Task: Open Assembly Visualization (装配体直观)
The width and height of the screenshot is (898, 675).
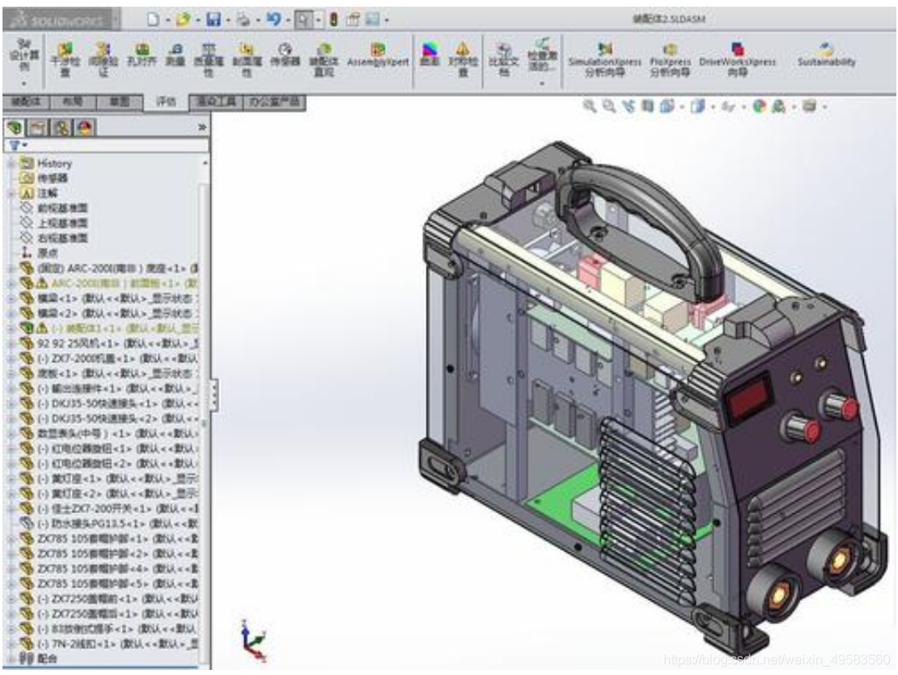Action: (x=324, y=59)
